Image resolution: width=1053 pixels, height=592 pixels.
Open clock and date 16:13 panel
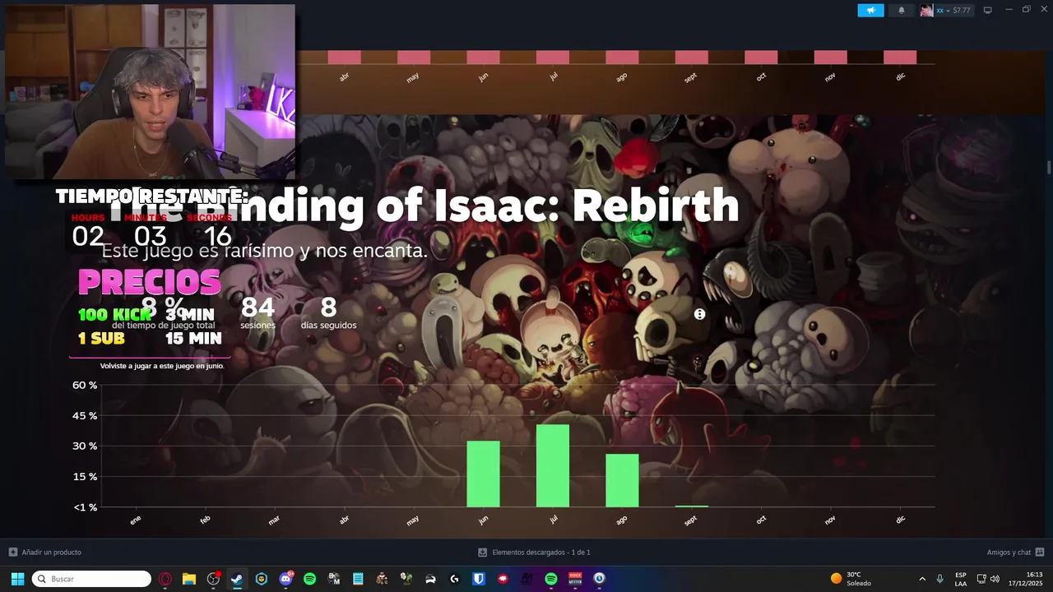click(x=1027, y=579)
